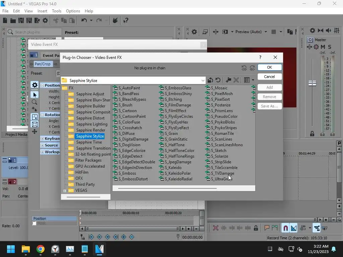This screenshot has width=343, height=257.
Task: Click the What's This help cursor icon
Action: point(126,20)
